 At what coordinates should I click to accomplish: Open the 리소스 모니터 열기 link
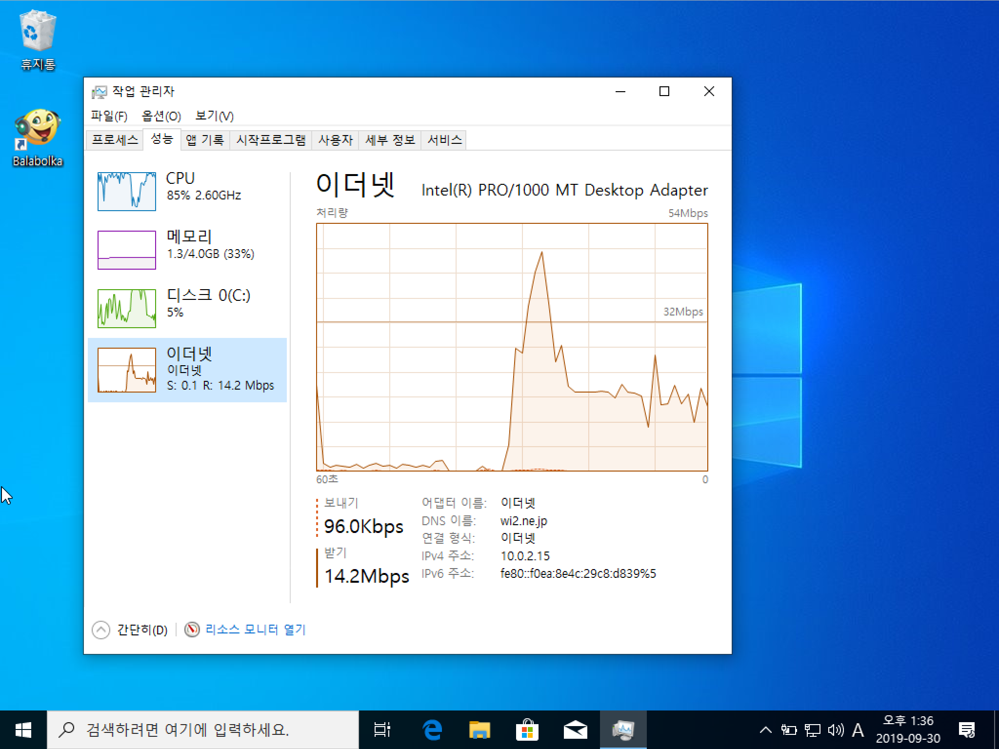[x=255, y=630]
